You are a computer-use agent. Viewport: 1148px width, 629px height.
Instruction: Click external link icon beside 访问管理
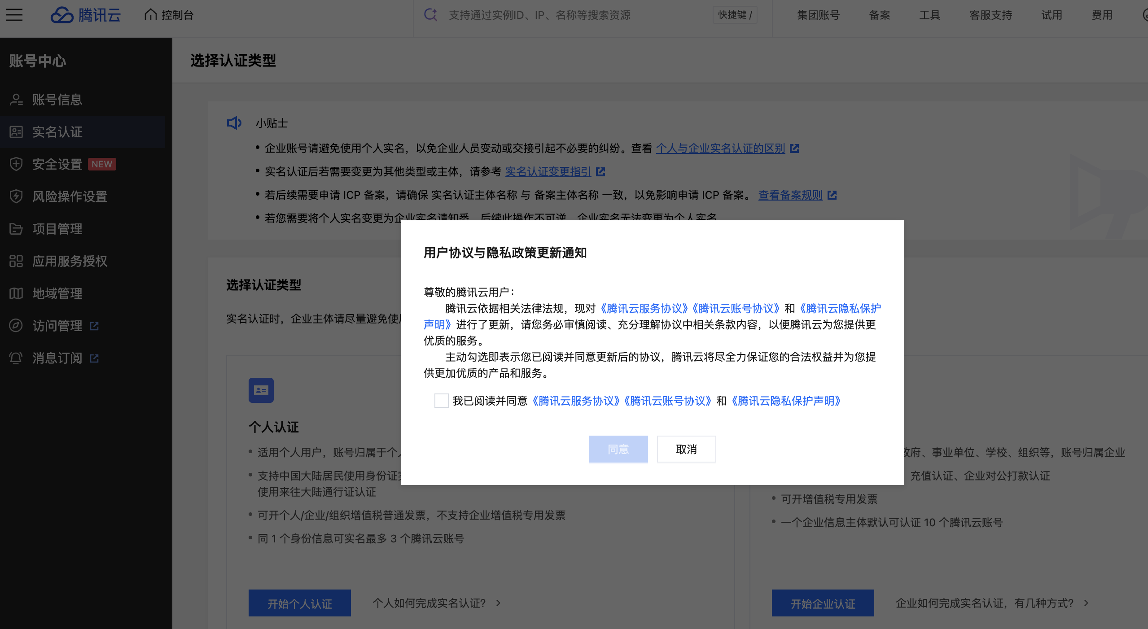[x=94, y=326]
